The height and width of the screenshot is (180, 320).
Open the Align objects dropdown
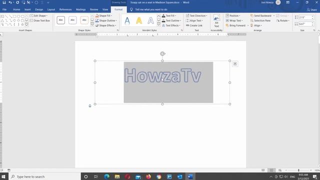pyautogui.click(x=256, y=25)
